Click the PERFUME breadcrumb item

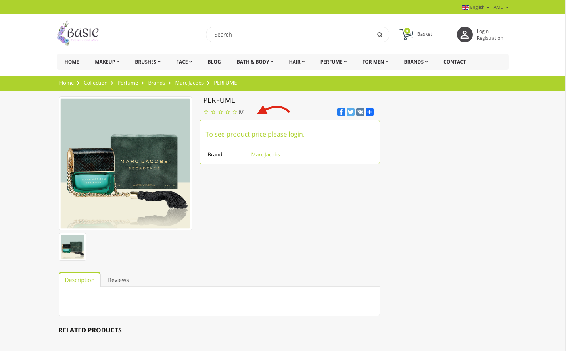pyautogui.click(x=225, y=83)
